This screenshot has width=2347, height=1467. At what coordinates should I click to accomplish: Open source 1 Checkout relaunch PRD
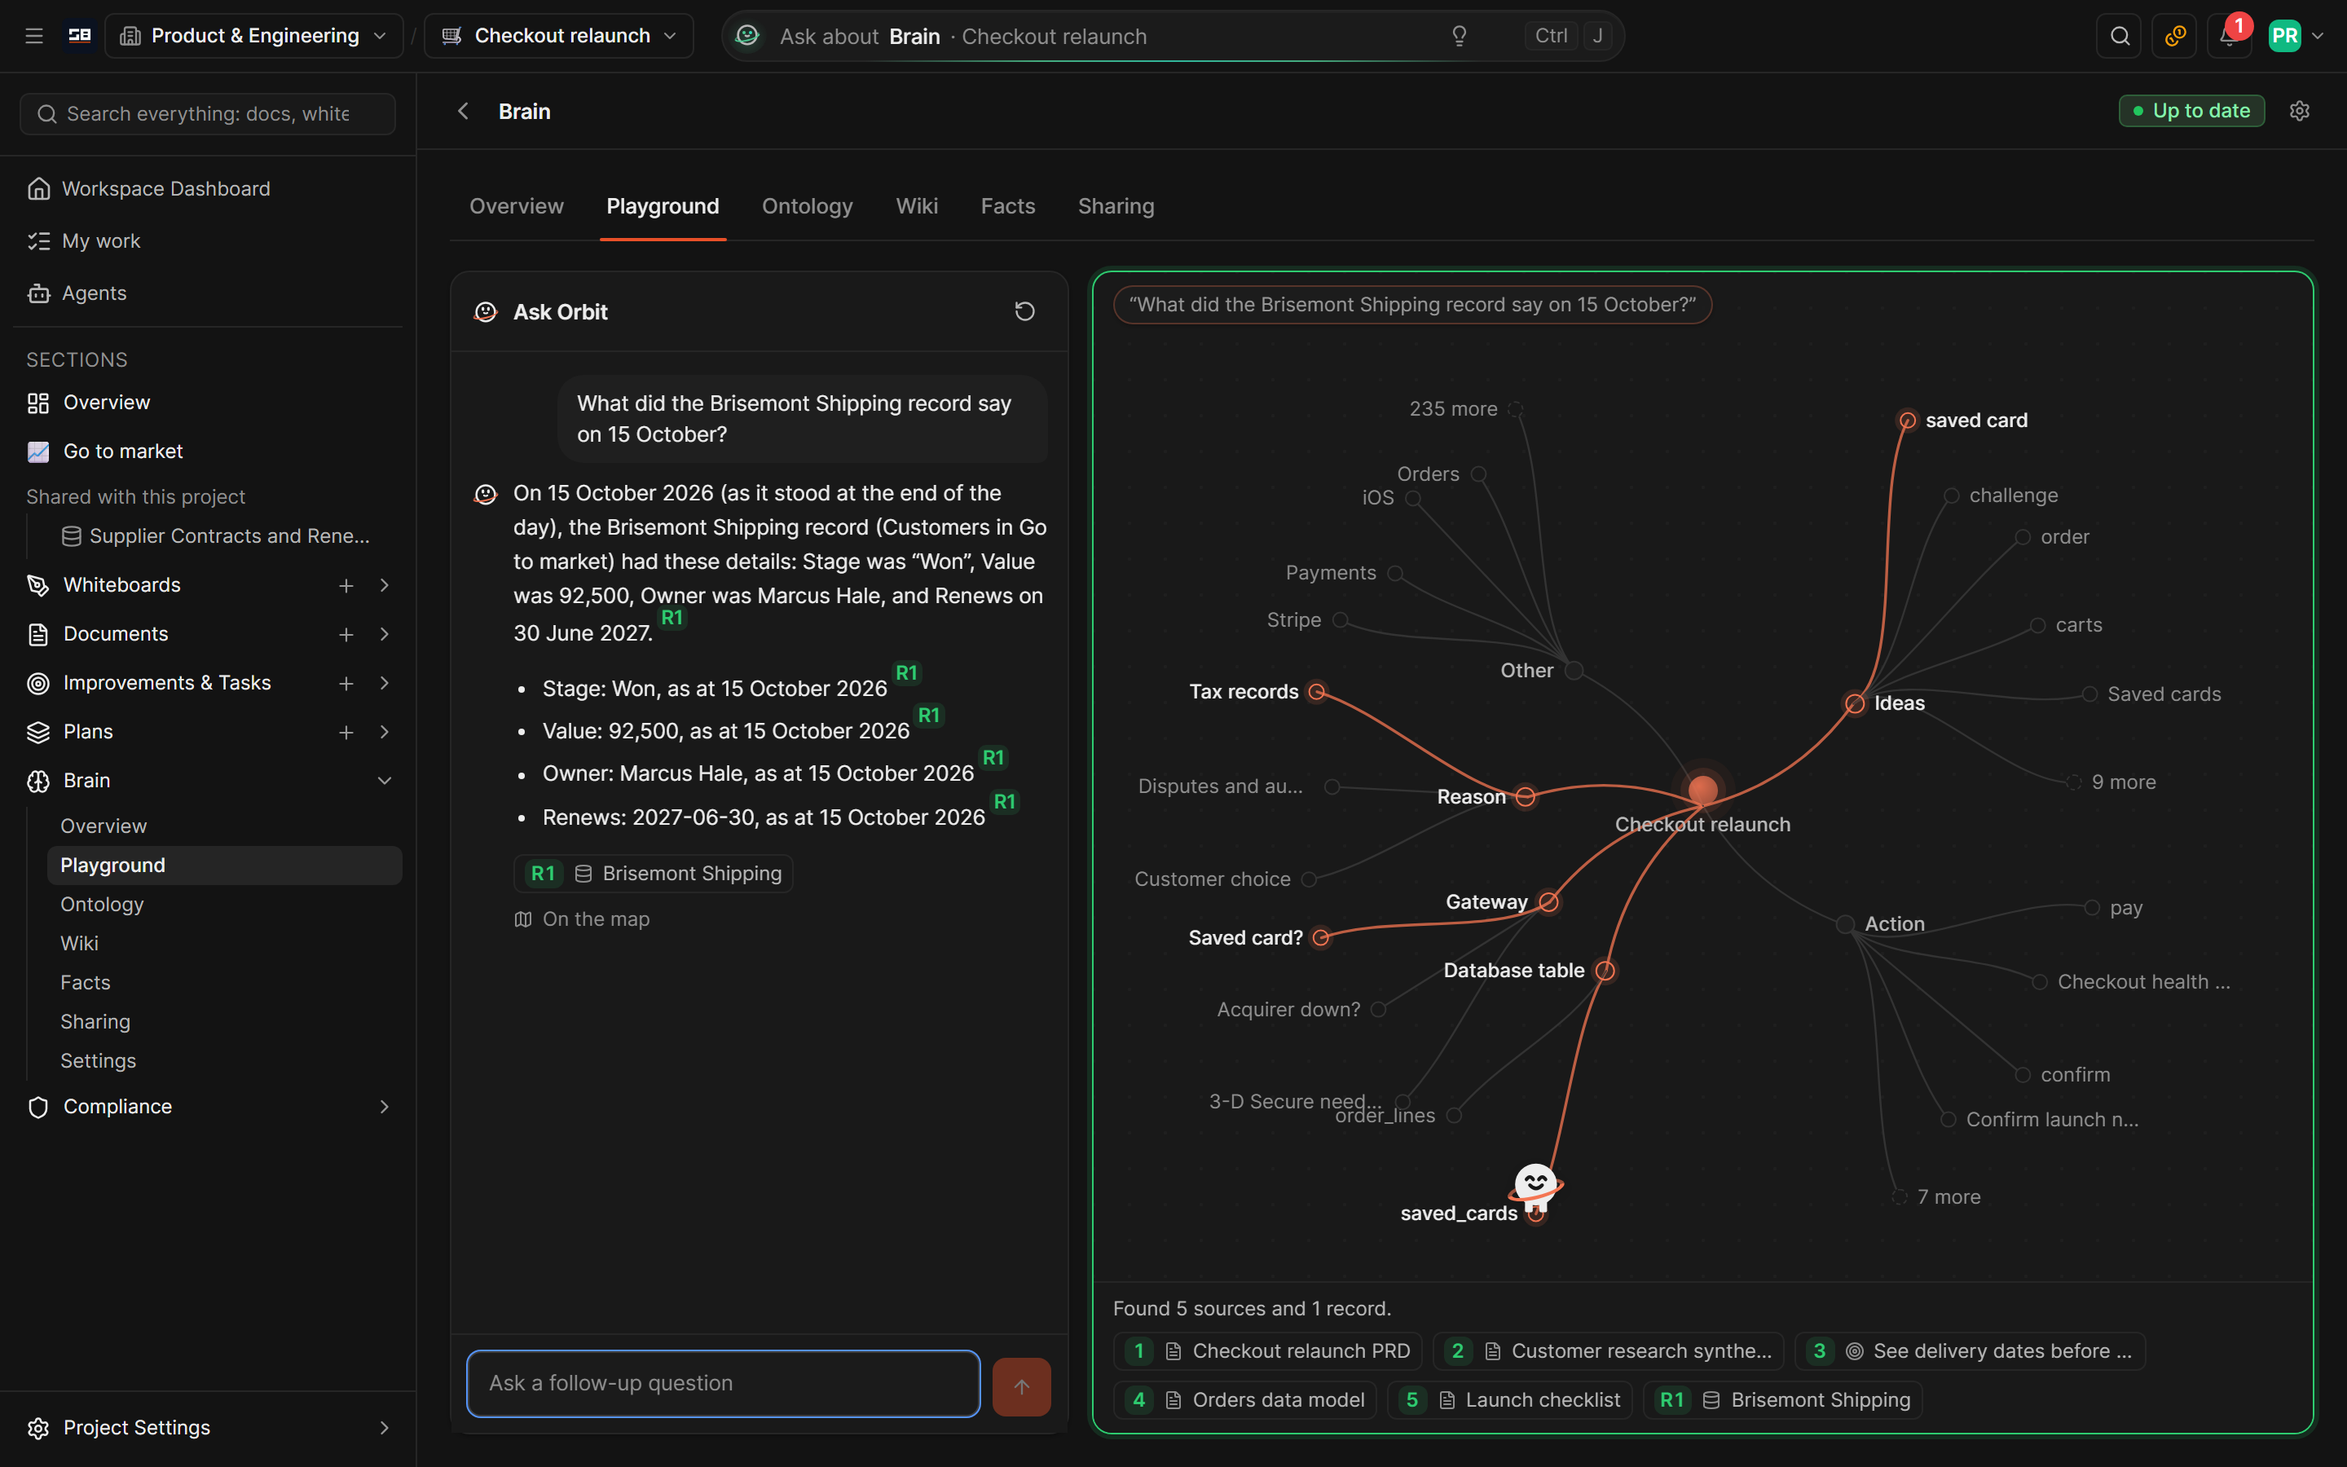click(1267, 1350)
